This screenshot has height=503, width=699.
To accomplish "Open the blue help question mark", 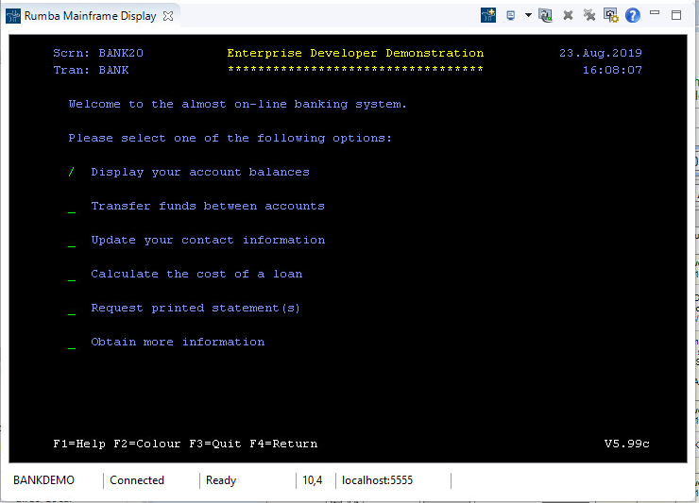I will (x=633, y=16).
